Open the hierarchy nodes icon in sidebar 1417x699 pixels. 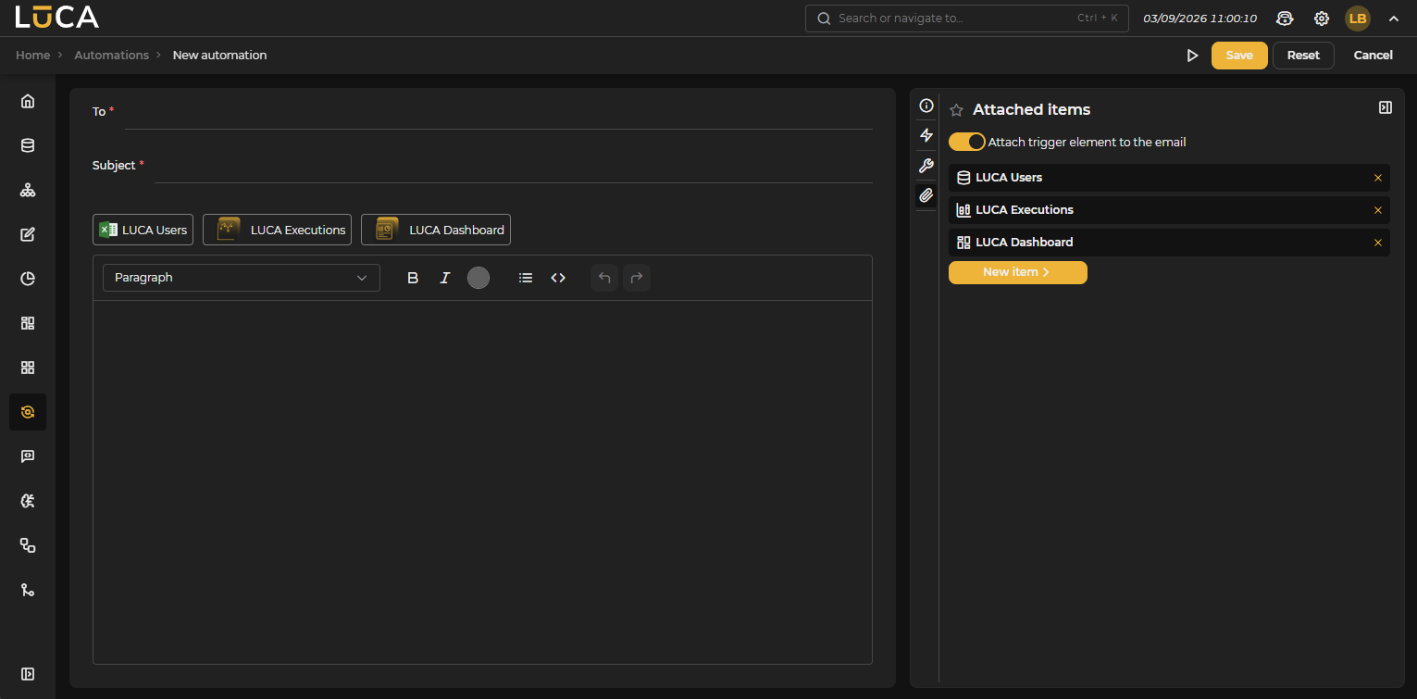[28, 190]
